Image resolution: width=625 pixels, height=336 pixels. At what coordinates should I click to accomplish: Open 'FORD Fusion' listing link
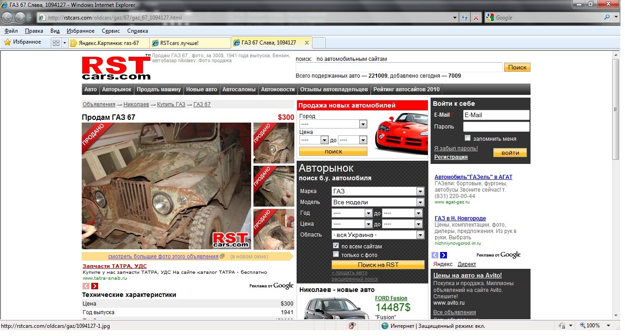pos(391,298)
